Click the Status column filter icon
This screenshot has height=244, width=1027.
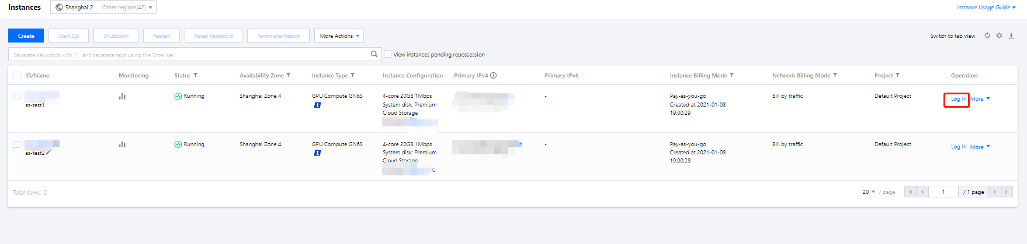(x=195, y=75)
